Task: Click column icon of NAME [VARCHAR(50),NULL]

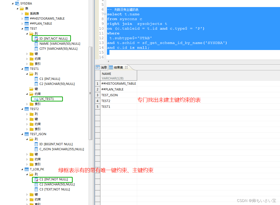Action: pos(36,44)
